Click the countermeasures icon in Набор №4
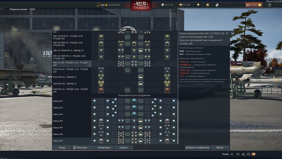The width and height of the screenshot is (282, 159). pos(127,121)
